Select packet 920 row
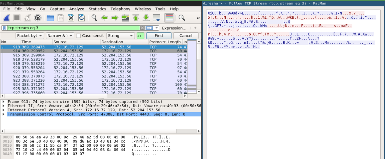The width and height of the screenshot is (385, 159). pyautogui.click(x=94, y=68)
